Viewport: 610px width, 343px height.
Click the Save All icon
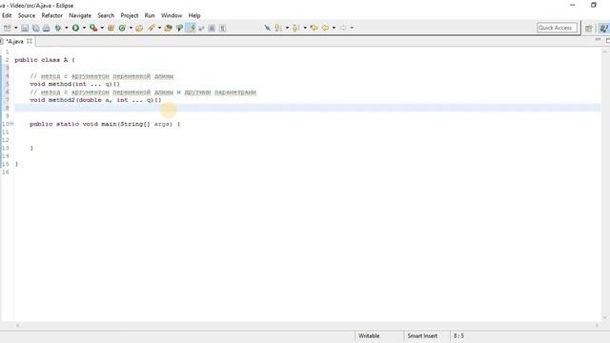click(36, 28)
